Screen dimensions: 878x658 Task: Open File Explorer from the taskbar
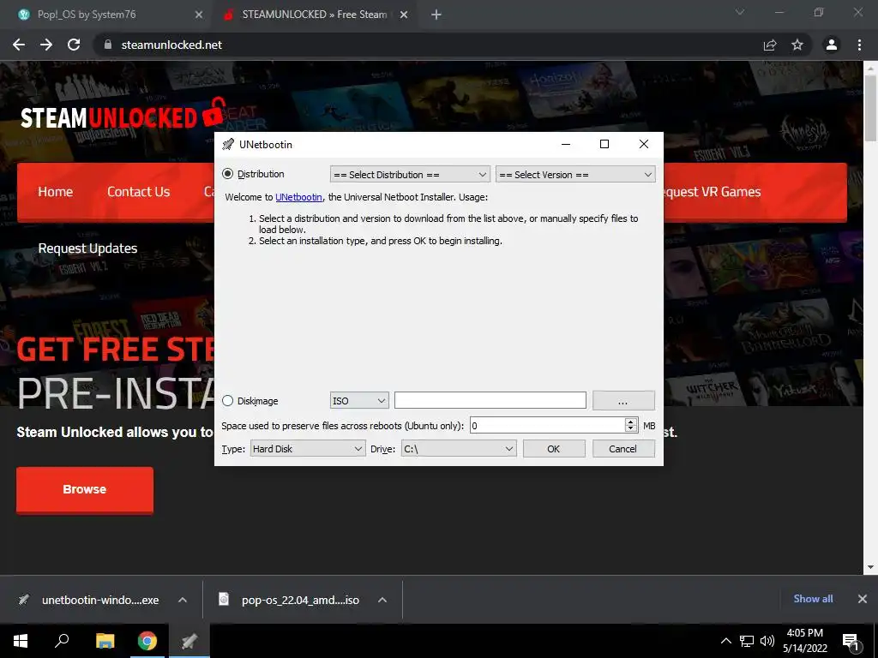tap(105, 641)
